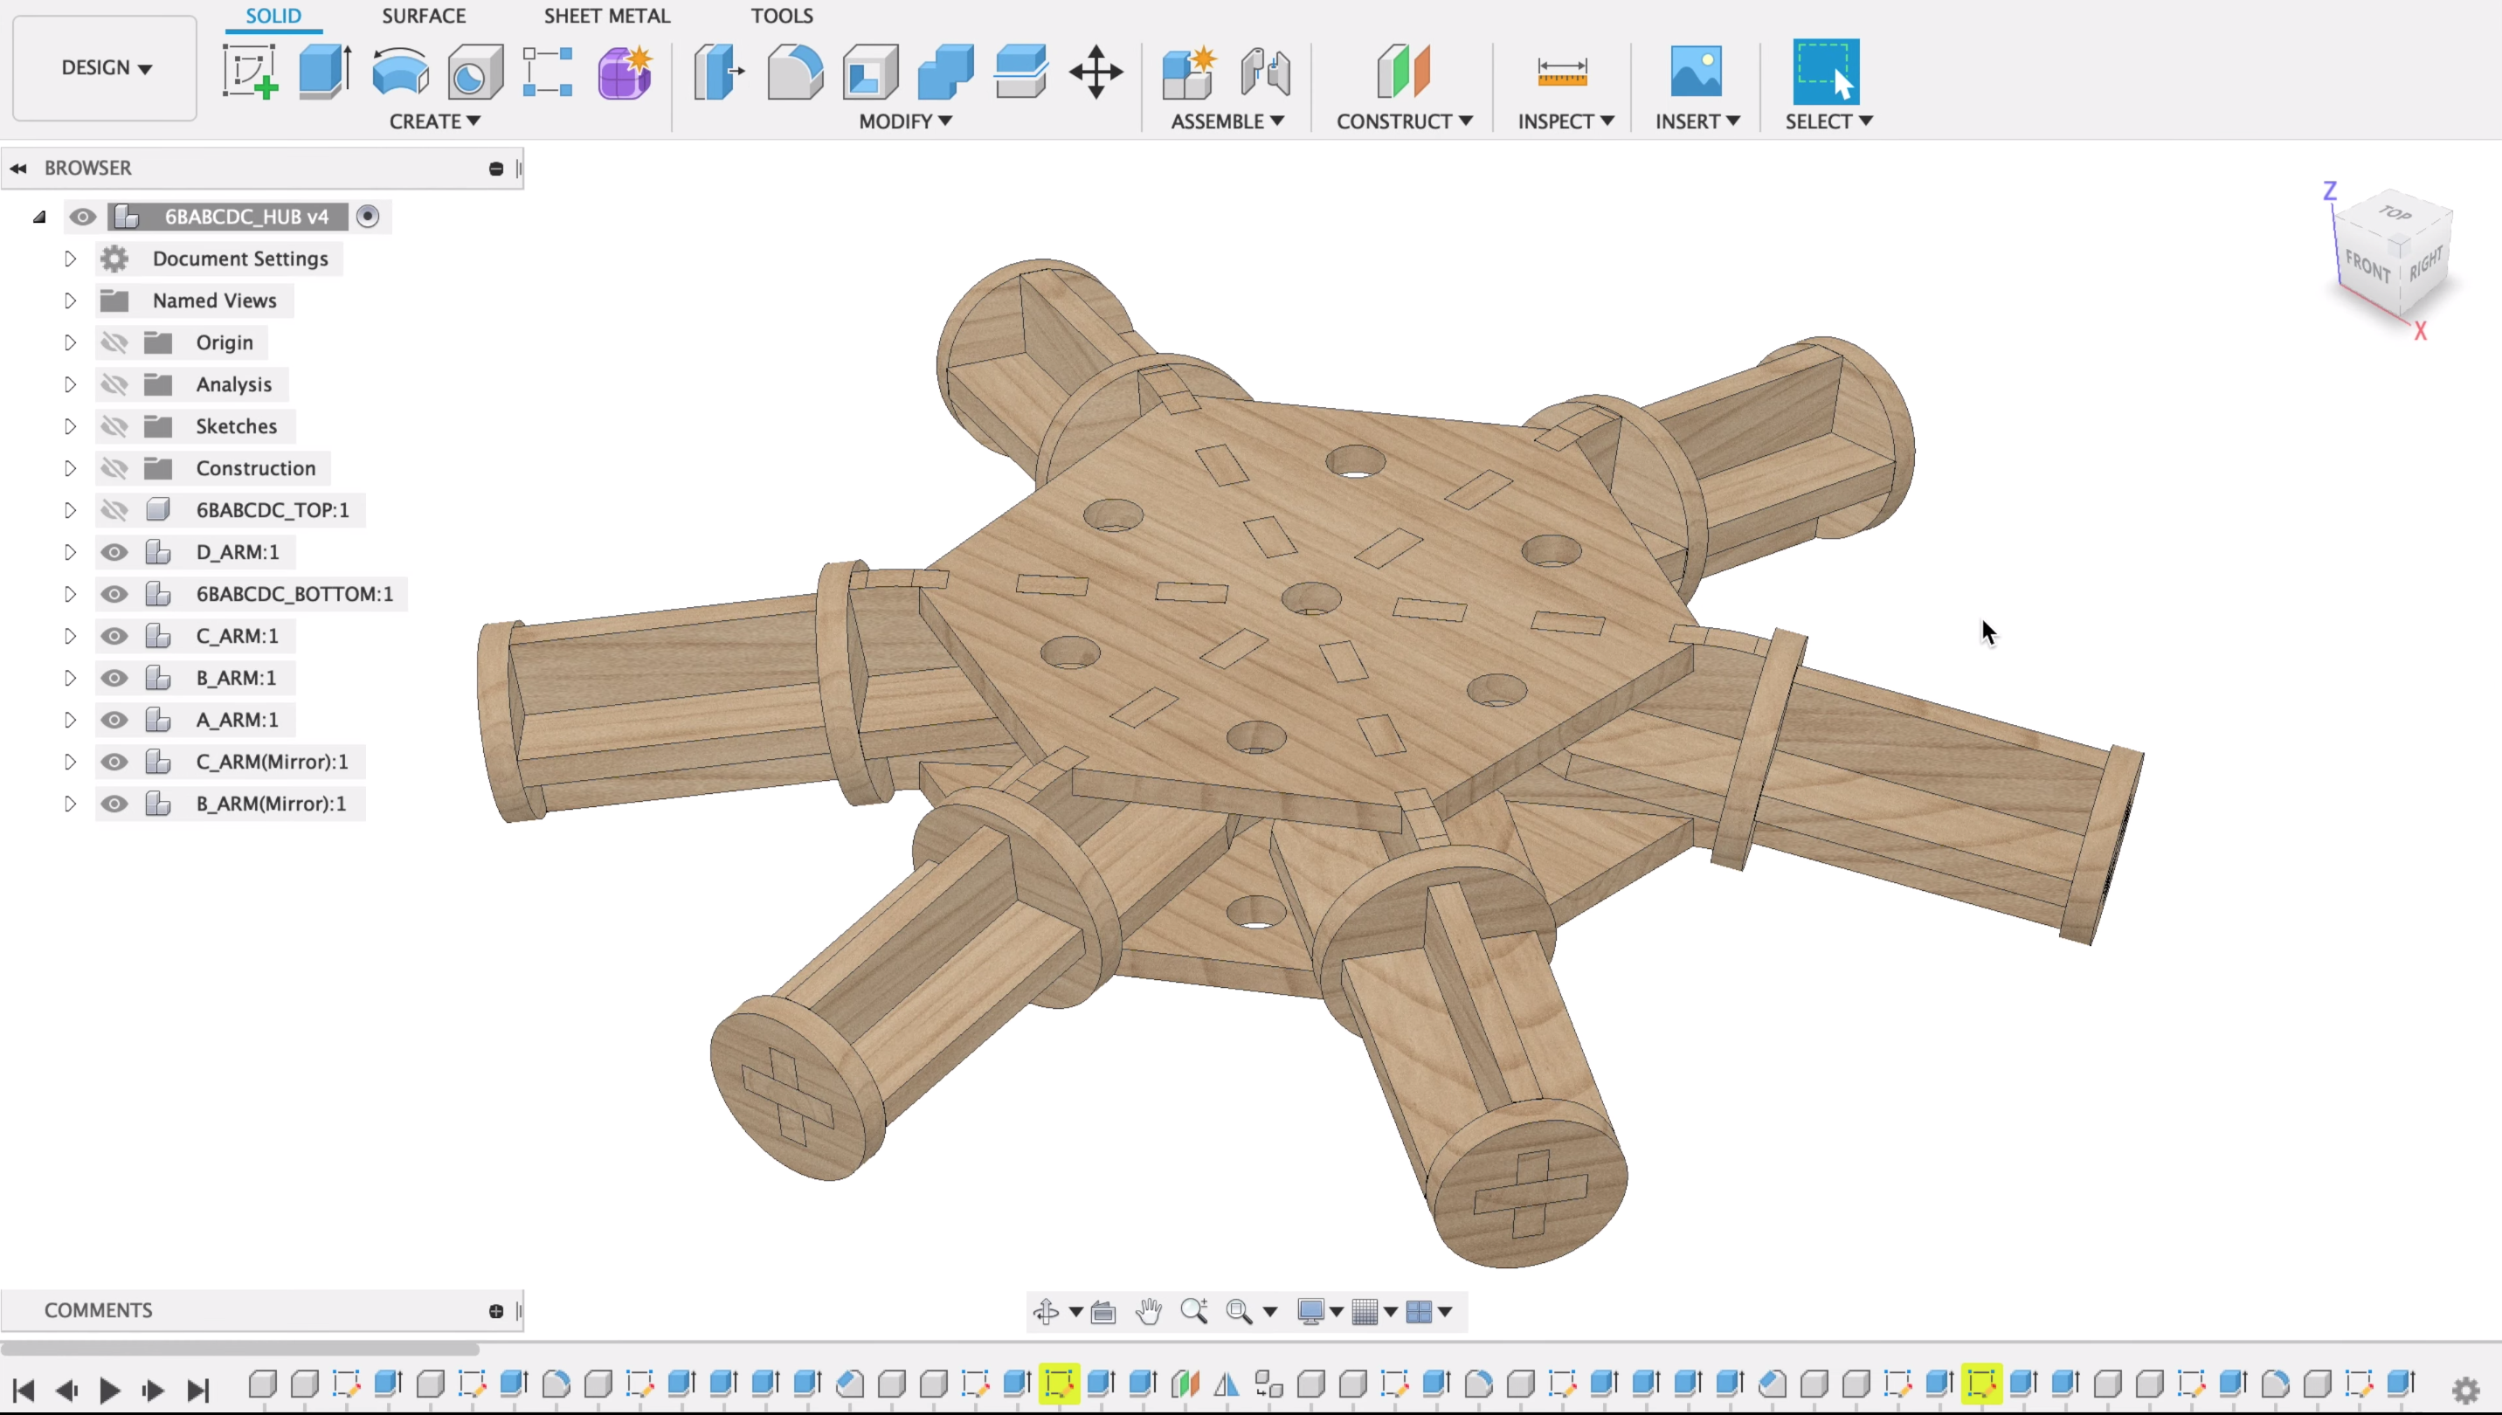Select the Revolve tool
Screen dimensions: 2502x1415
coord(398,71)
